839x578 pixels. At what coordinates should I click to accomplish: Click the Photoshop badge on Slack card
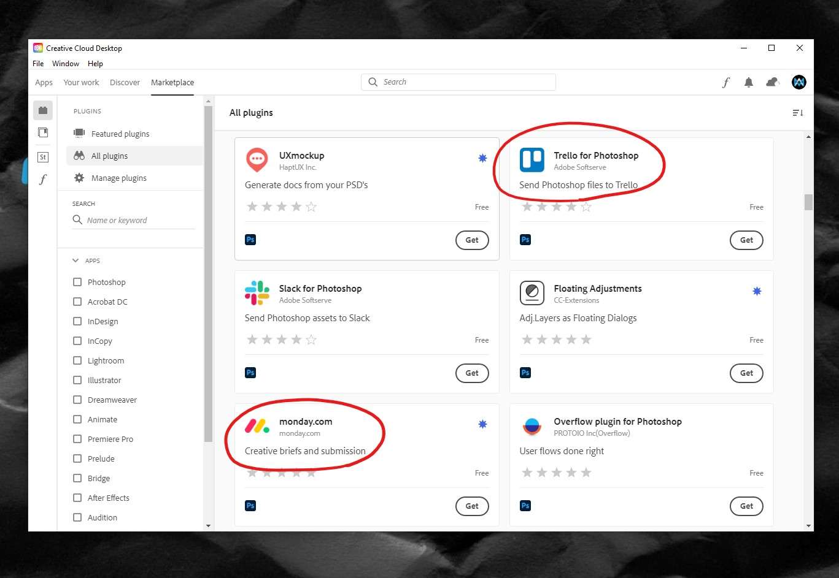[250, 373]
